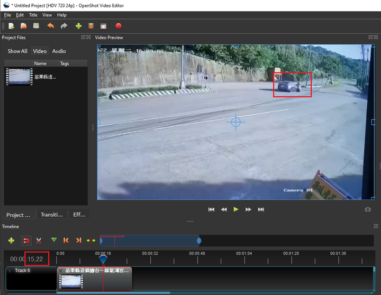Jump to previous marker icon
Screen dimensions: 381x295
point(66,241)
